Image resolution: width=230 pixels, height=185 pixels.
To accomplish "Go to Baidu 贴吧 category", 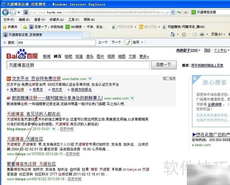I will coord(68,56).
